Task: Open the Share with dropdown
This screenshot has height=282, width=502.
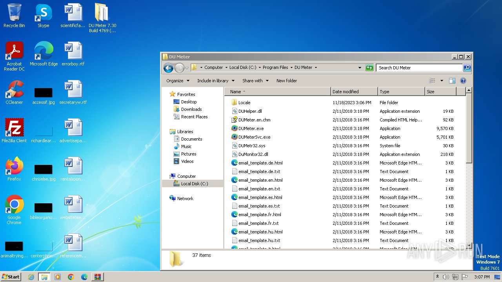Action: [x=255, y=81]
